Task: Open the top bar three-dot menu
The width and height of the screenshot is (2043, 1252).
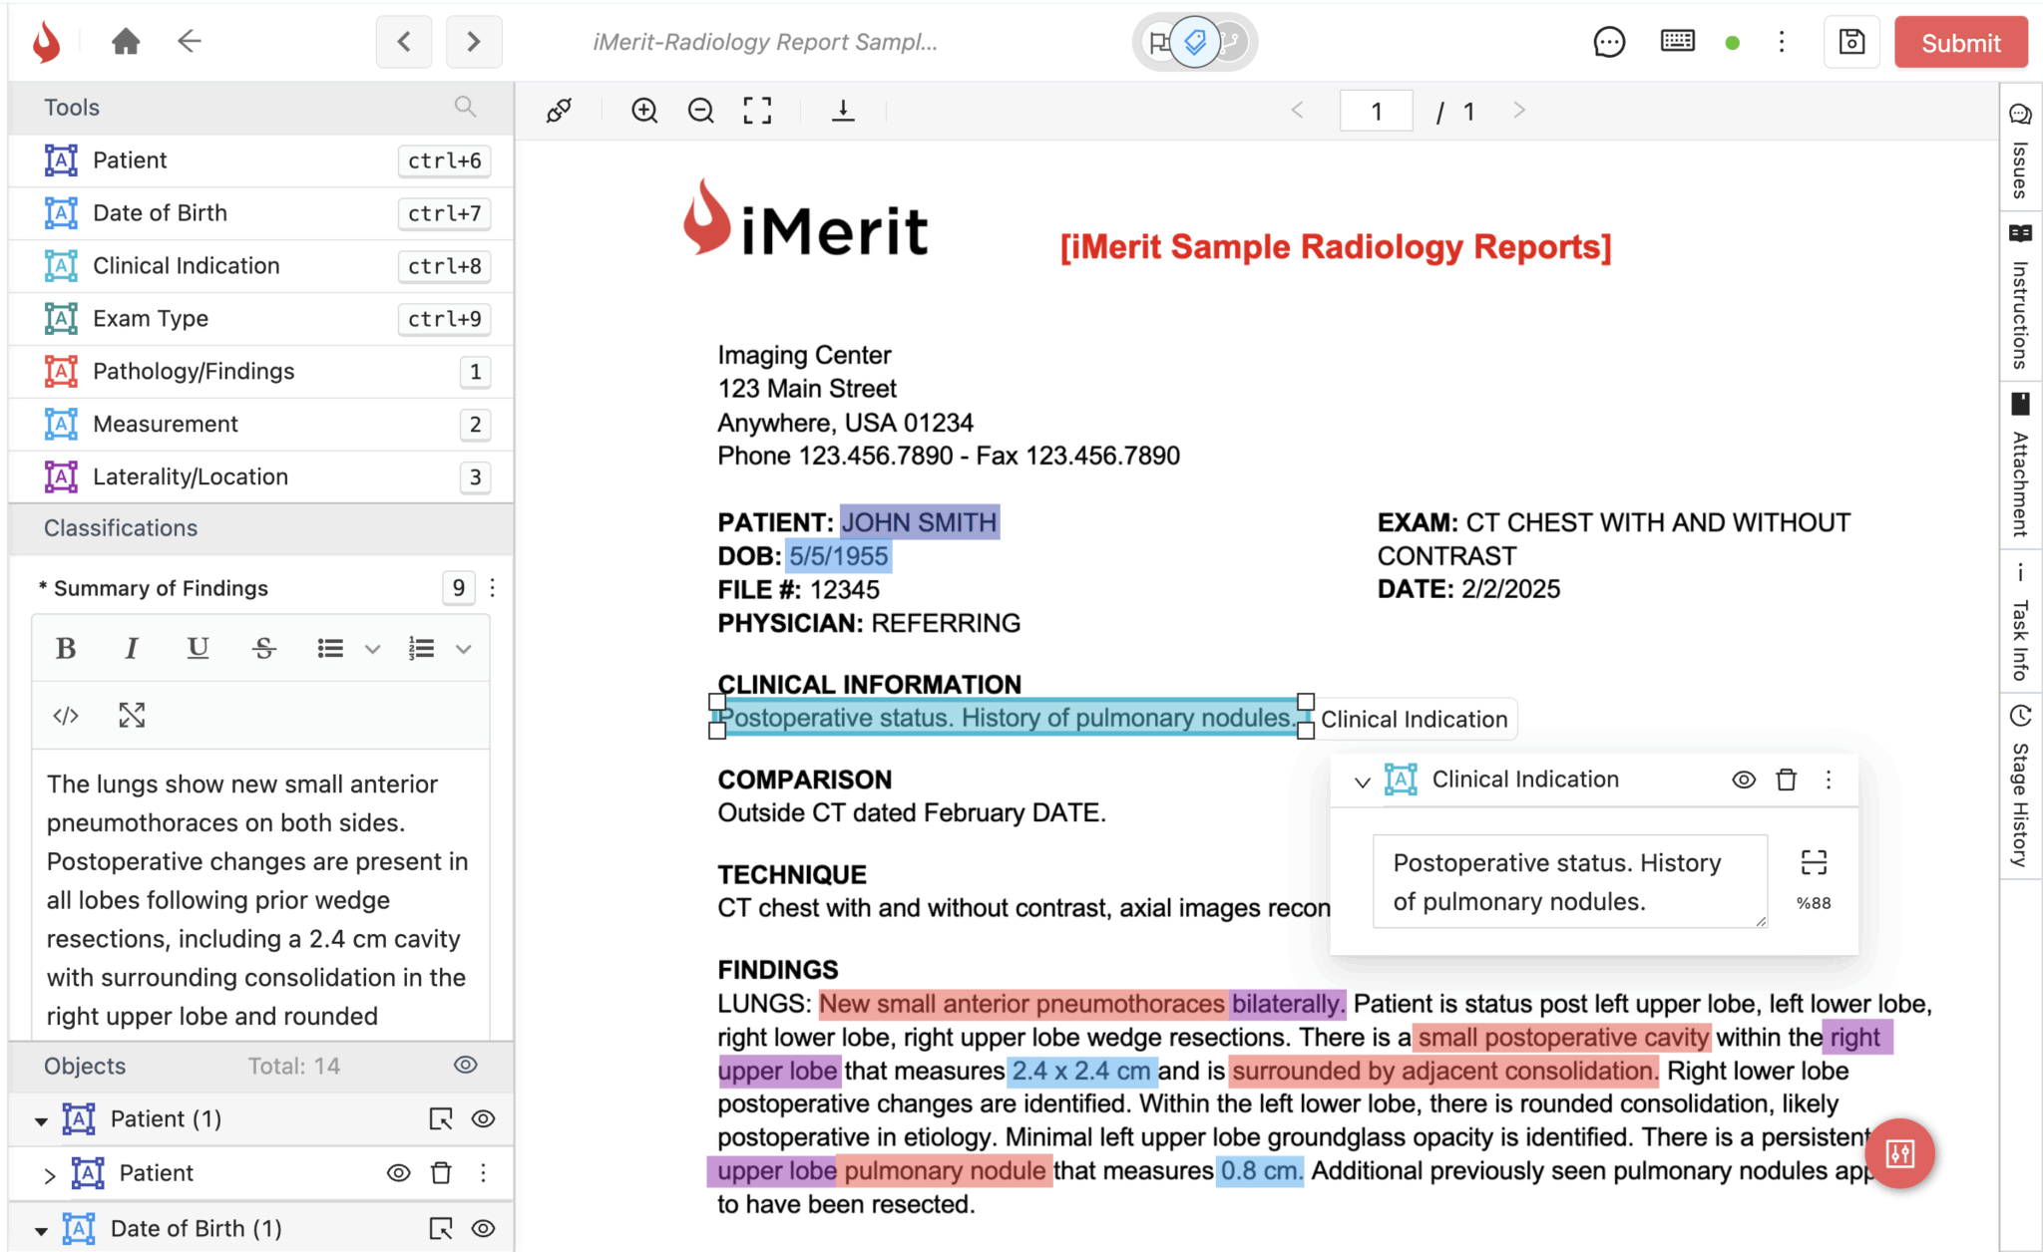Action: [x=1782, y=42]
